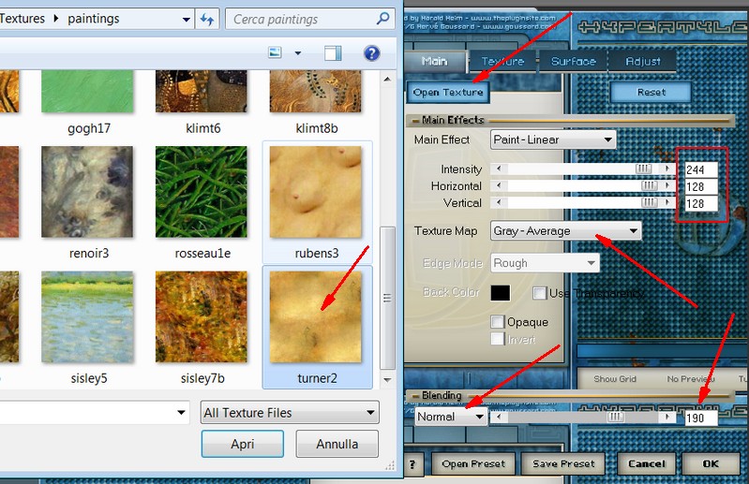Image resolution: width=749 pixels, height=484 pixels.
Task: Toggle the Opaque checkbox
Action: pyautogui.click(x=497, y=321)
